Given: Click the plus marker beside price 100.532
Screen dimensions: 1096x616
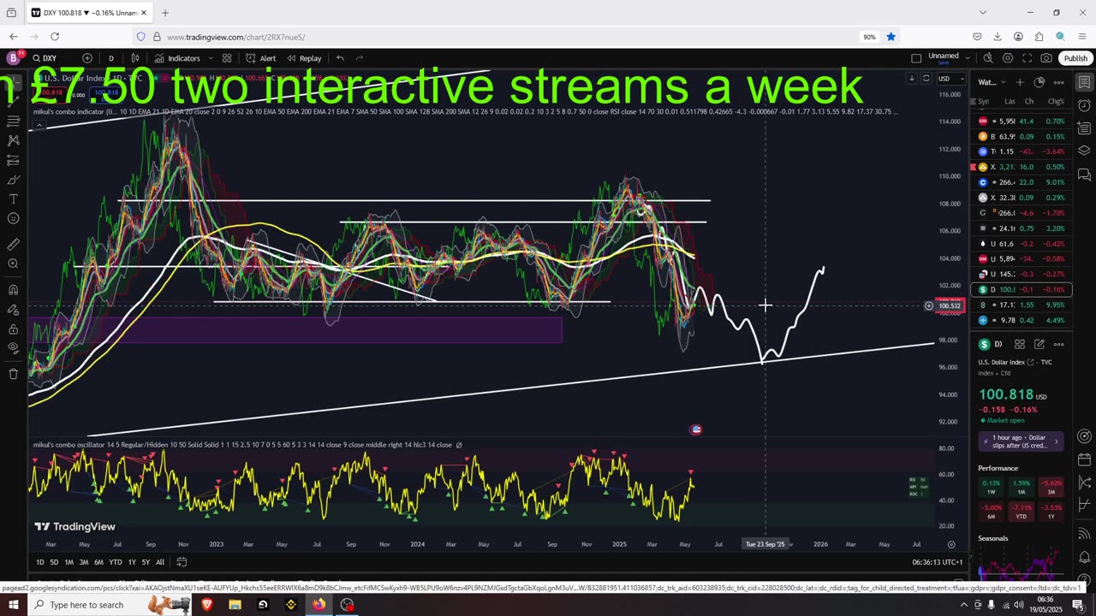Looking at the screenshot, I should tap(928, 305).
